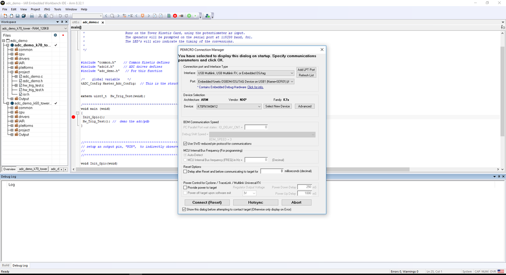Click the Cut scissors toolbar icon

40,16
